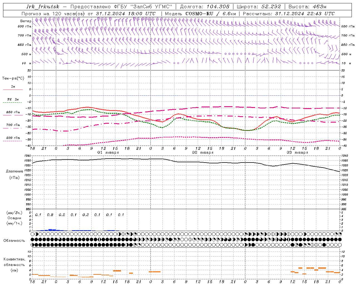Click the 700 гПа temperature legend entry
Image resolution: width=356 pixels, height=284 pixels.
tap(13, 125)
